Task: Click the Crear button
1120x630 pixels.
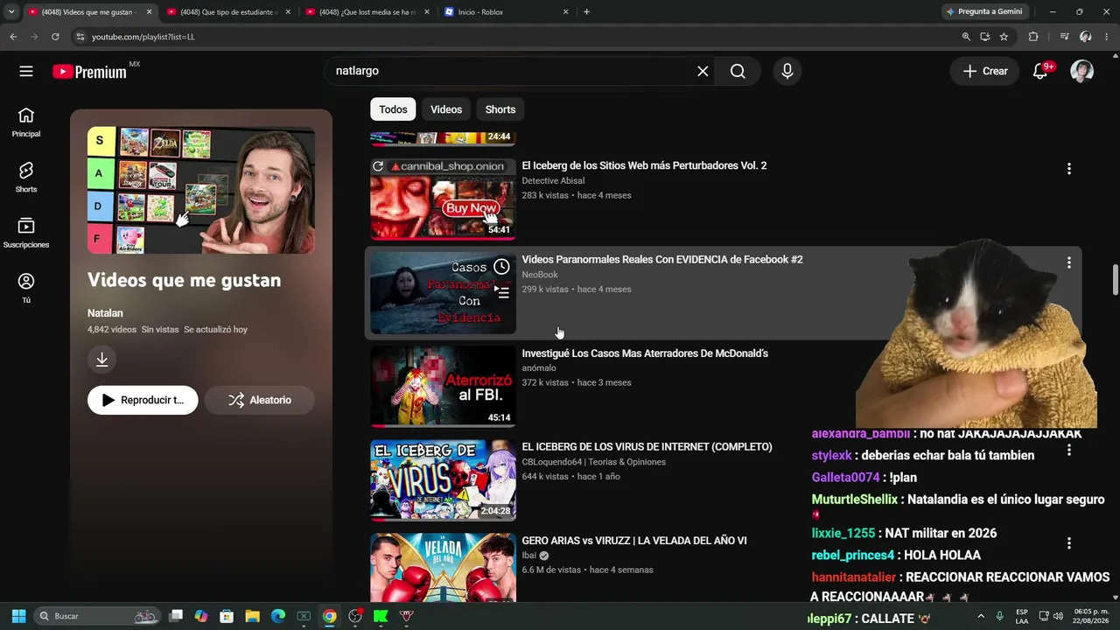Action: pyautogui.click(x=985, y=72)
